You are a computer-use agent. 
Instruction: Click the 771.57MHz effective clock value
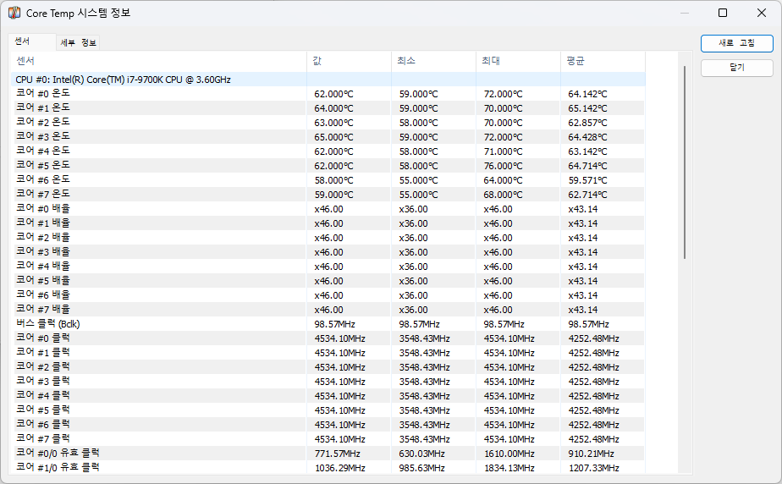(x=338, y=454)
